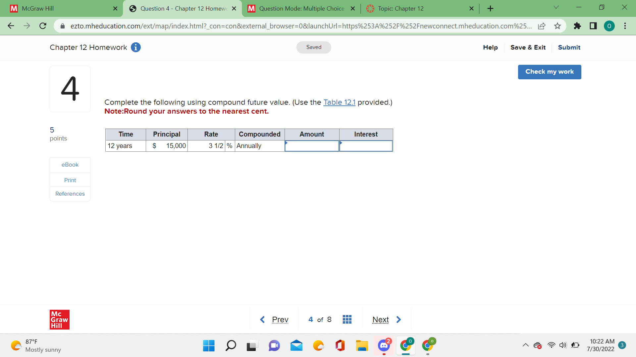
Task: Bookmark this page with the star icon
Action: coord(557,26)
